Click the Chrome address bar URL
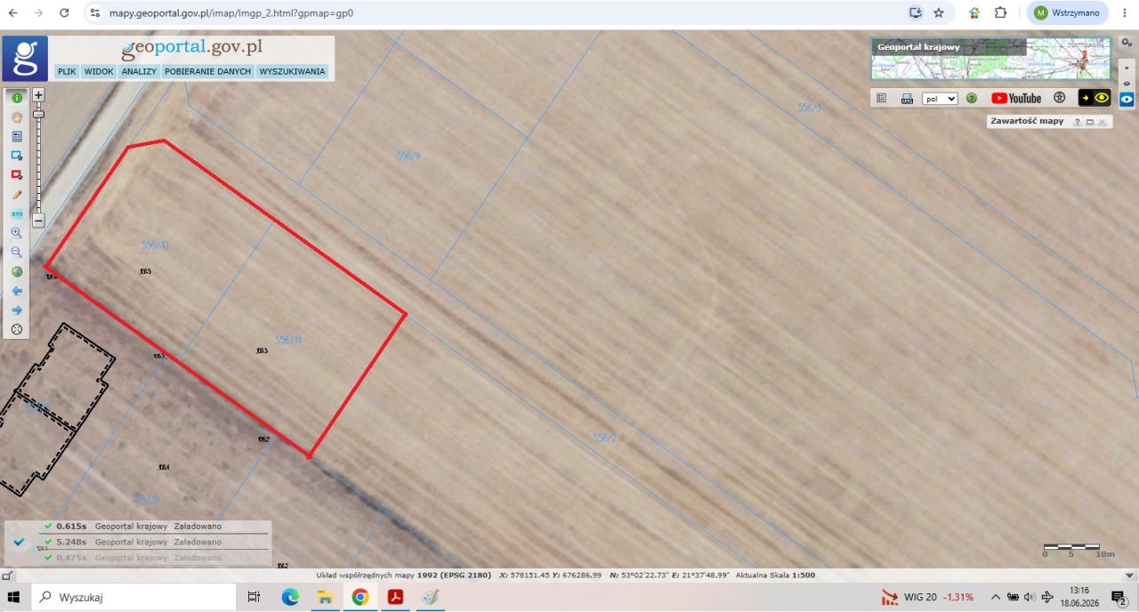The height and width of the screenshot is (612, 1139). pos(231,13)
